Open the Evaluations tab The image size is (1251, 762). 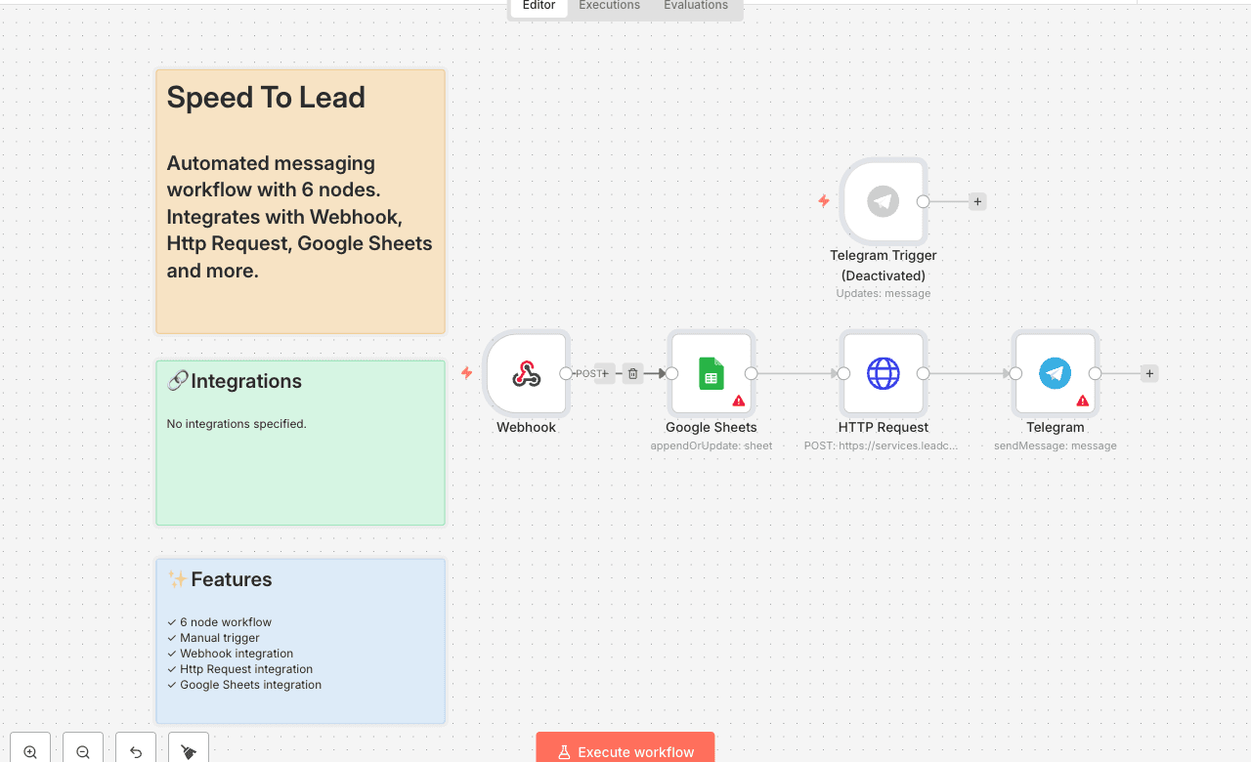(x=695, y=6)
